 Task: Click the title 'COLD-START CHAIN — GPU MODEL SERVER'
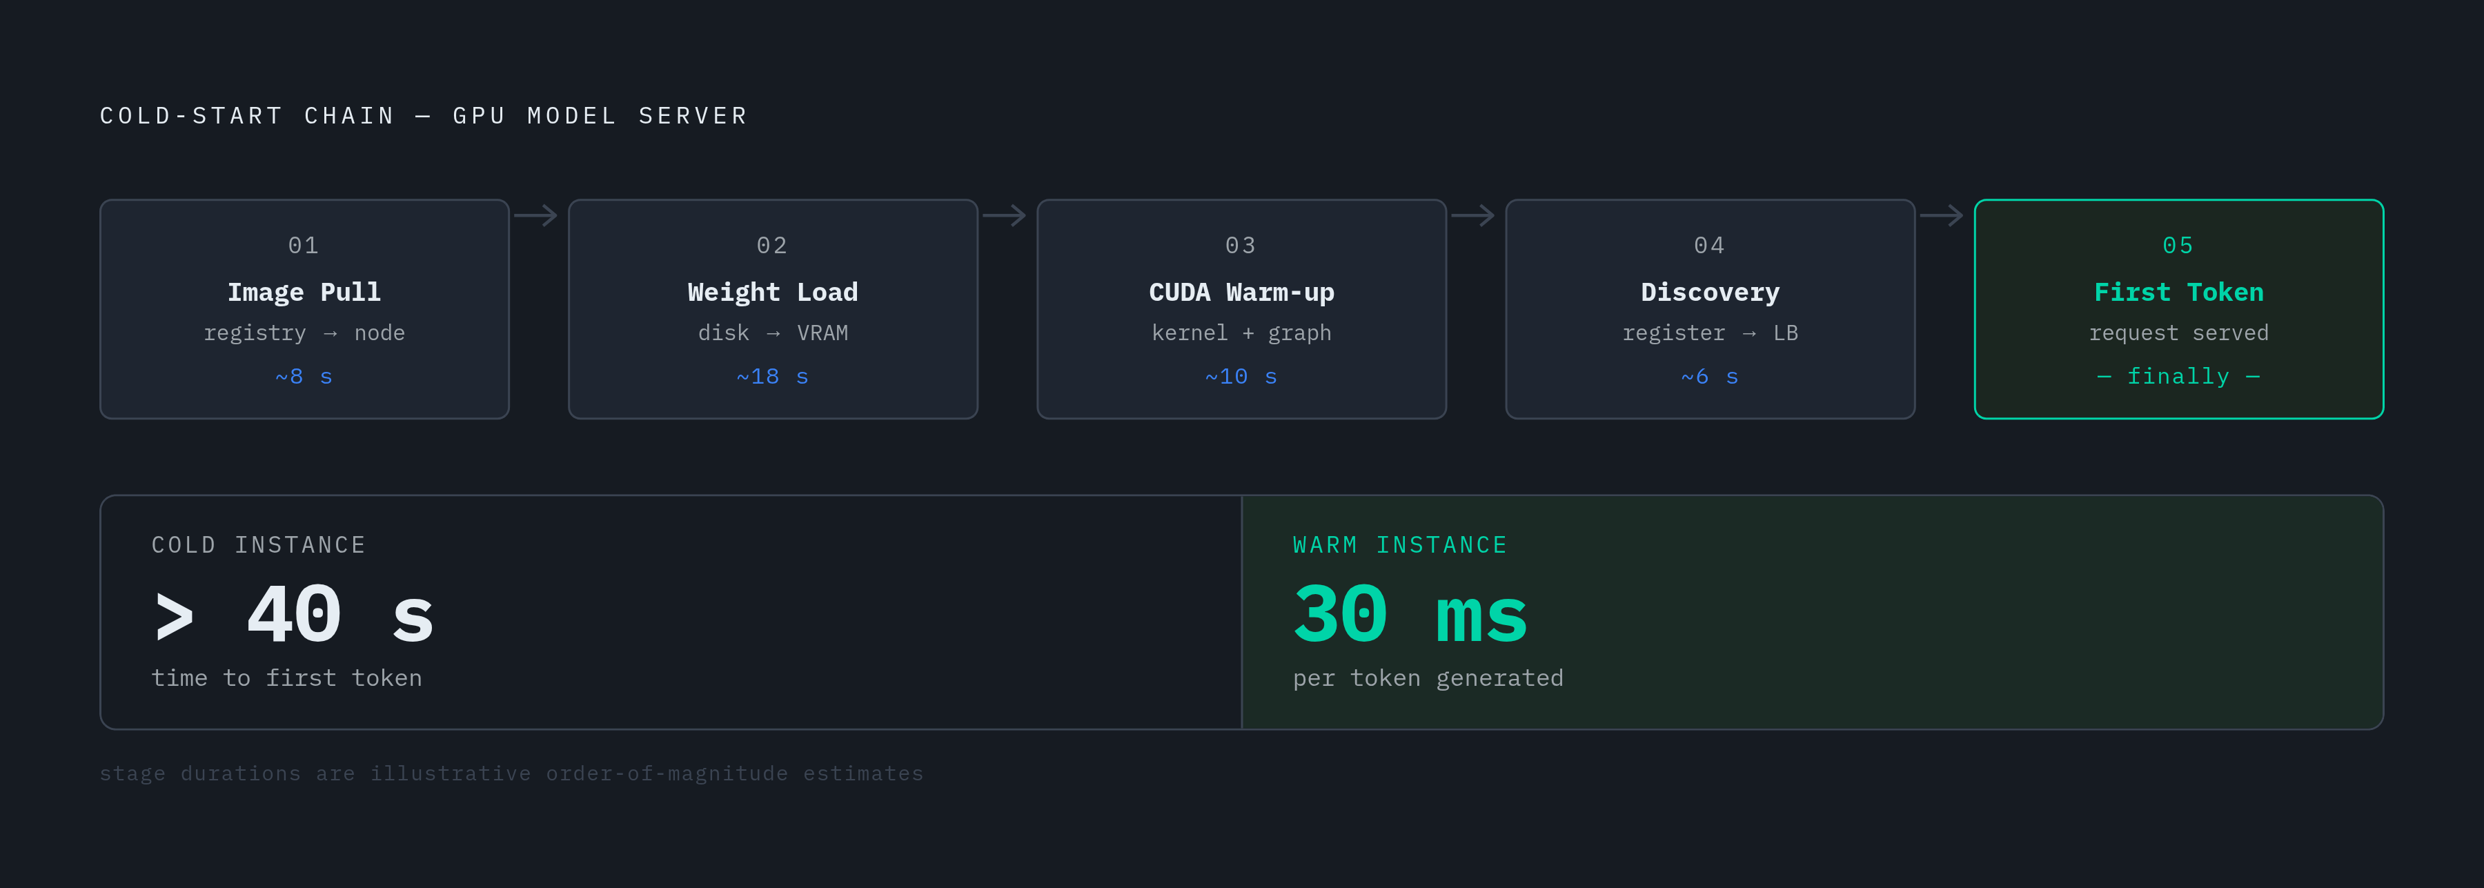click(424, 116)
